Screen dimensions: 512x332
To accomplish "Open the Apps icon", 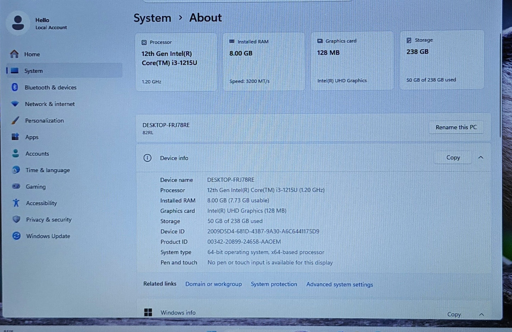I will [15, 137].
